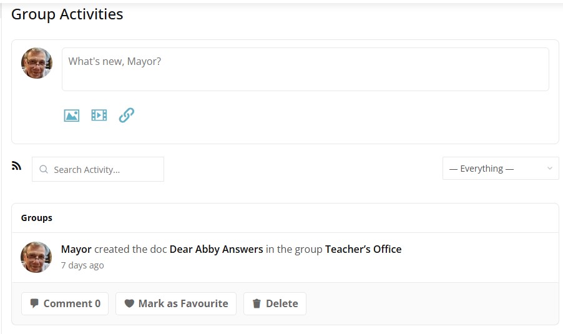Open the "7 days ago" timestamp link
563x334 pixels.
(x=82, y=265)
